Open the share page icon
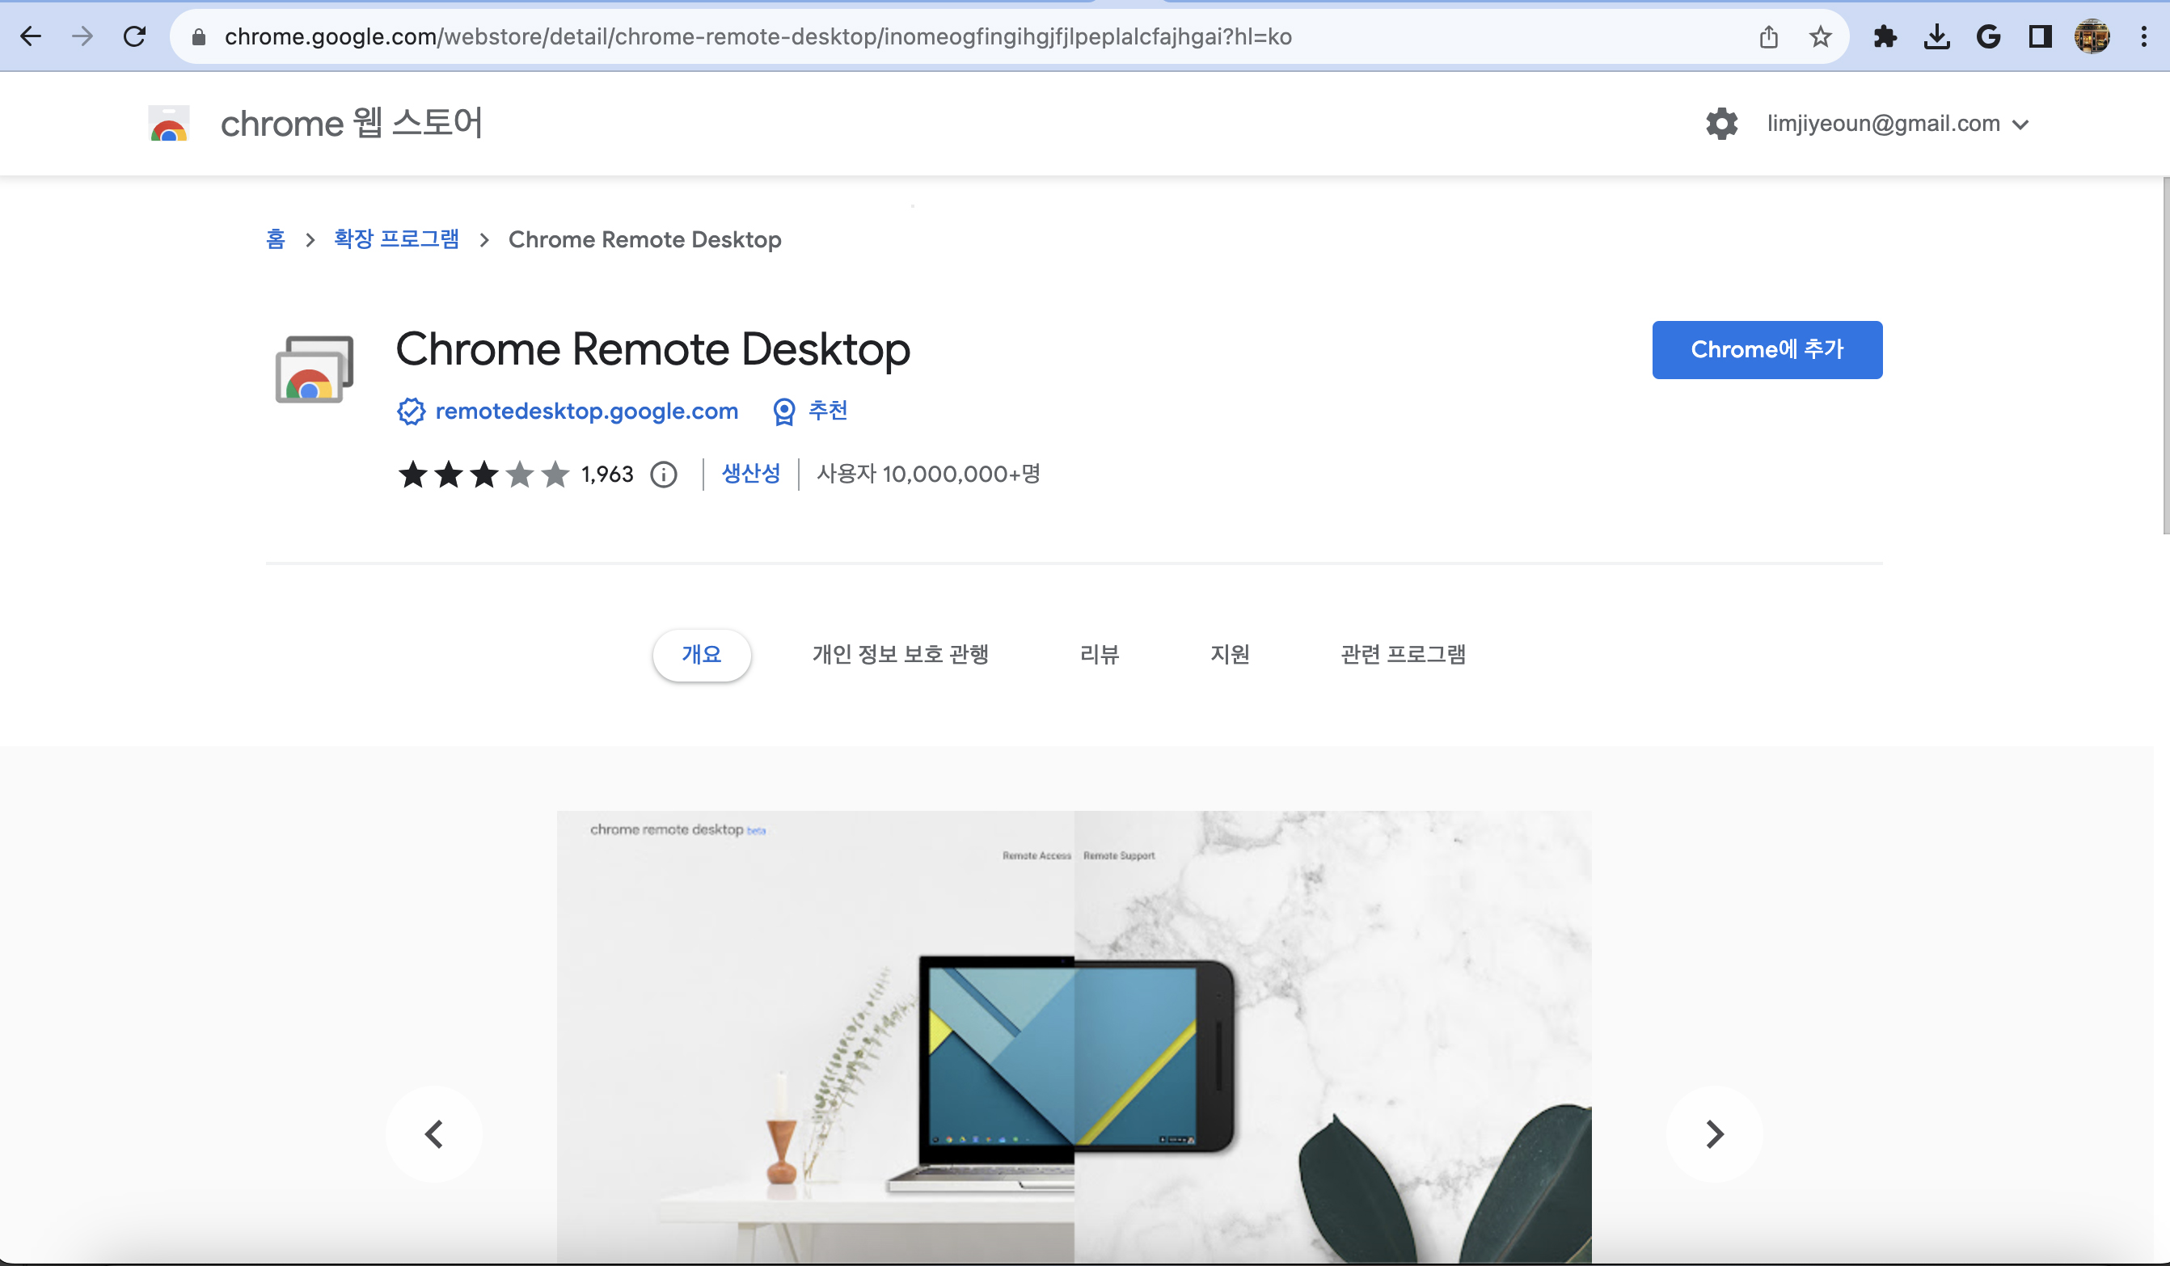The width and height of the screenshot is (2170, 1266). click(1768, 37)
